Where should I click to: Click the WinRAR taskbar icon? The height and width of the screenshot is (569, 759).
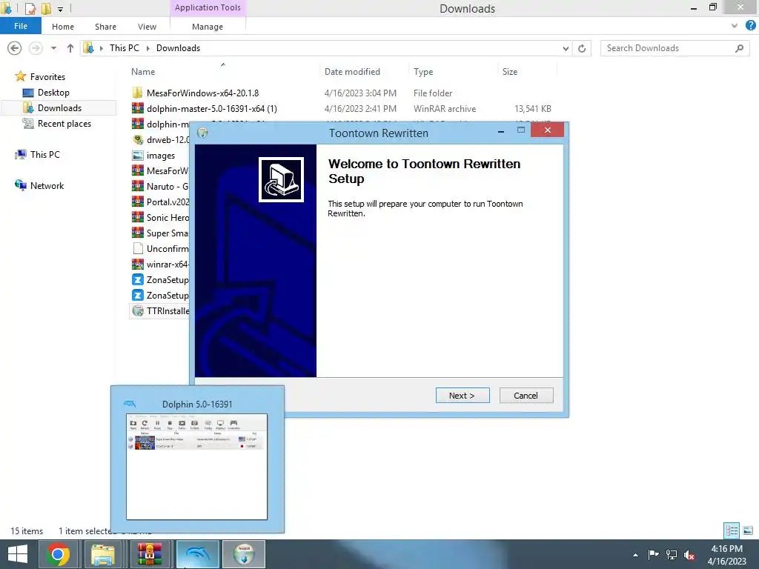pos(150,554)
